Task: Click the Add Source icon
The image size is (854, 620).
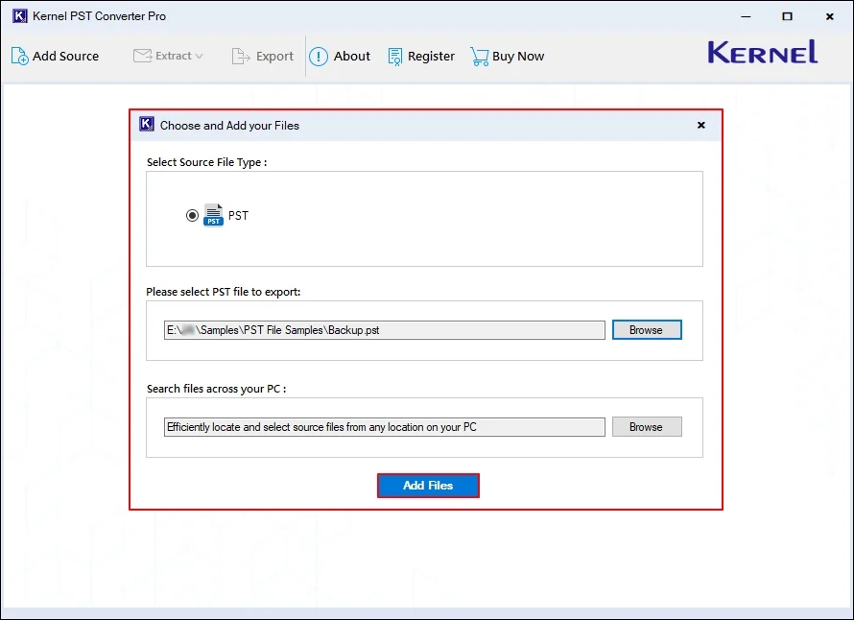Action: [17, 56]
